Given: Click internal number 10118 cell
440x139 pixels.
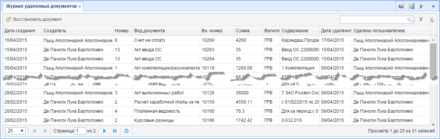Looking at the screenshot, I should 217,68.
